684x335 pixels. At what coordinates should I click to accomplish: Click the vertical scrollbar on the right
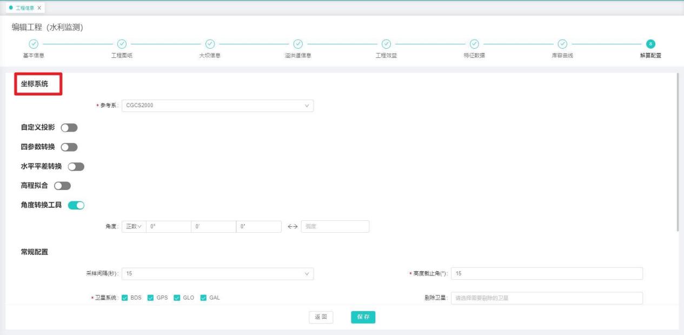pos(678,152)
